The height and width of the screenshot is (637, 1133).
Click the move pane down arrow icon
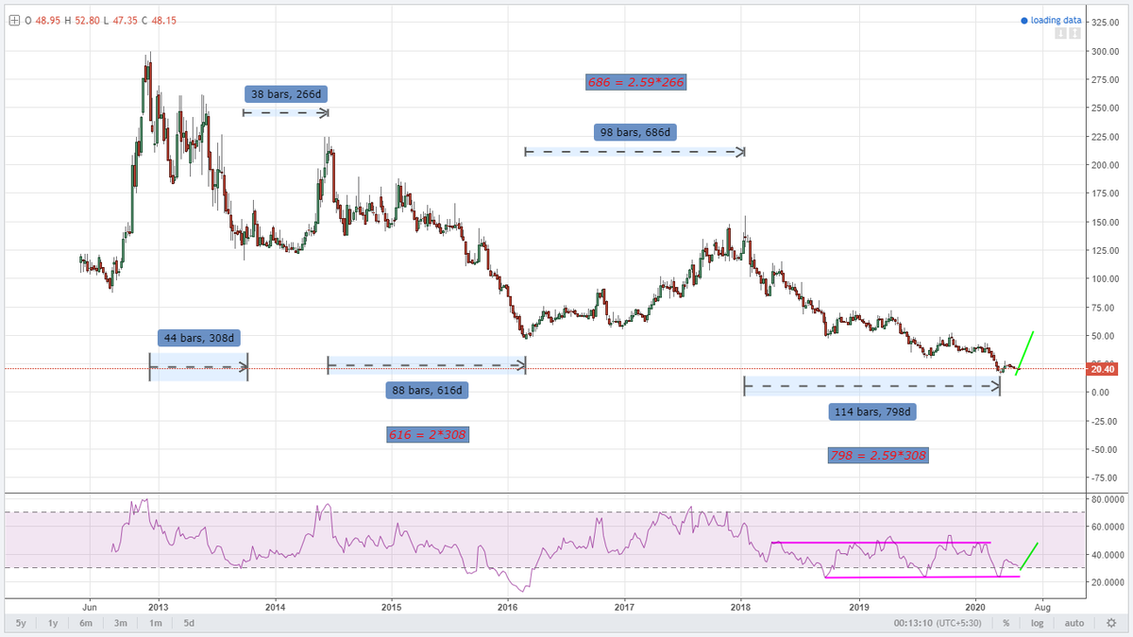1060,34
